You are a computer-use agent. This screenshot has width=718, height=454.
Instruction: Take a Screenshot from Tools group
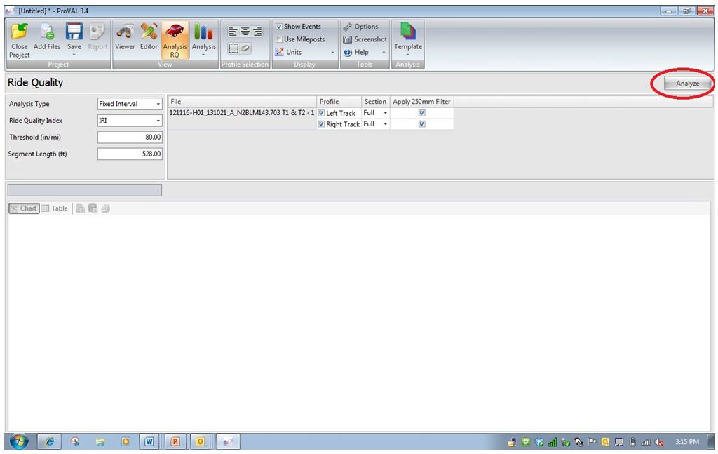365,39
